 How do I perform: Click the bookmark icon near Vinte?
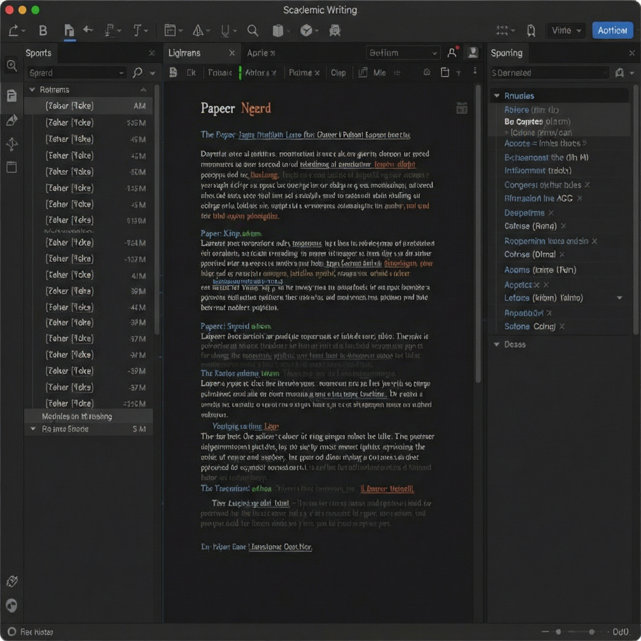pos(531,31)
